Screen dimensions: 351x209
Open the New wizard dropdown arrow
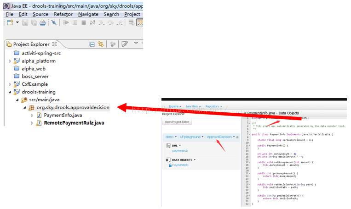click(17, 22)
